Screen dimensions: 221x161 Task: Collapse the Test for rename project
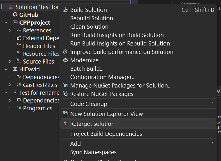6,93
